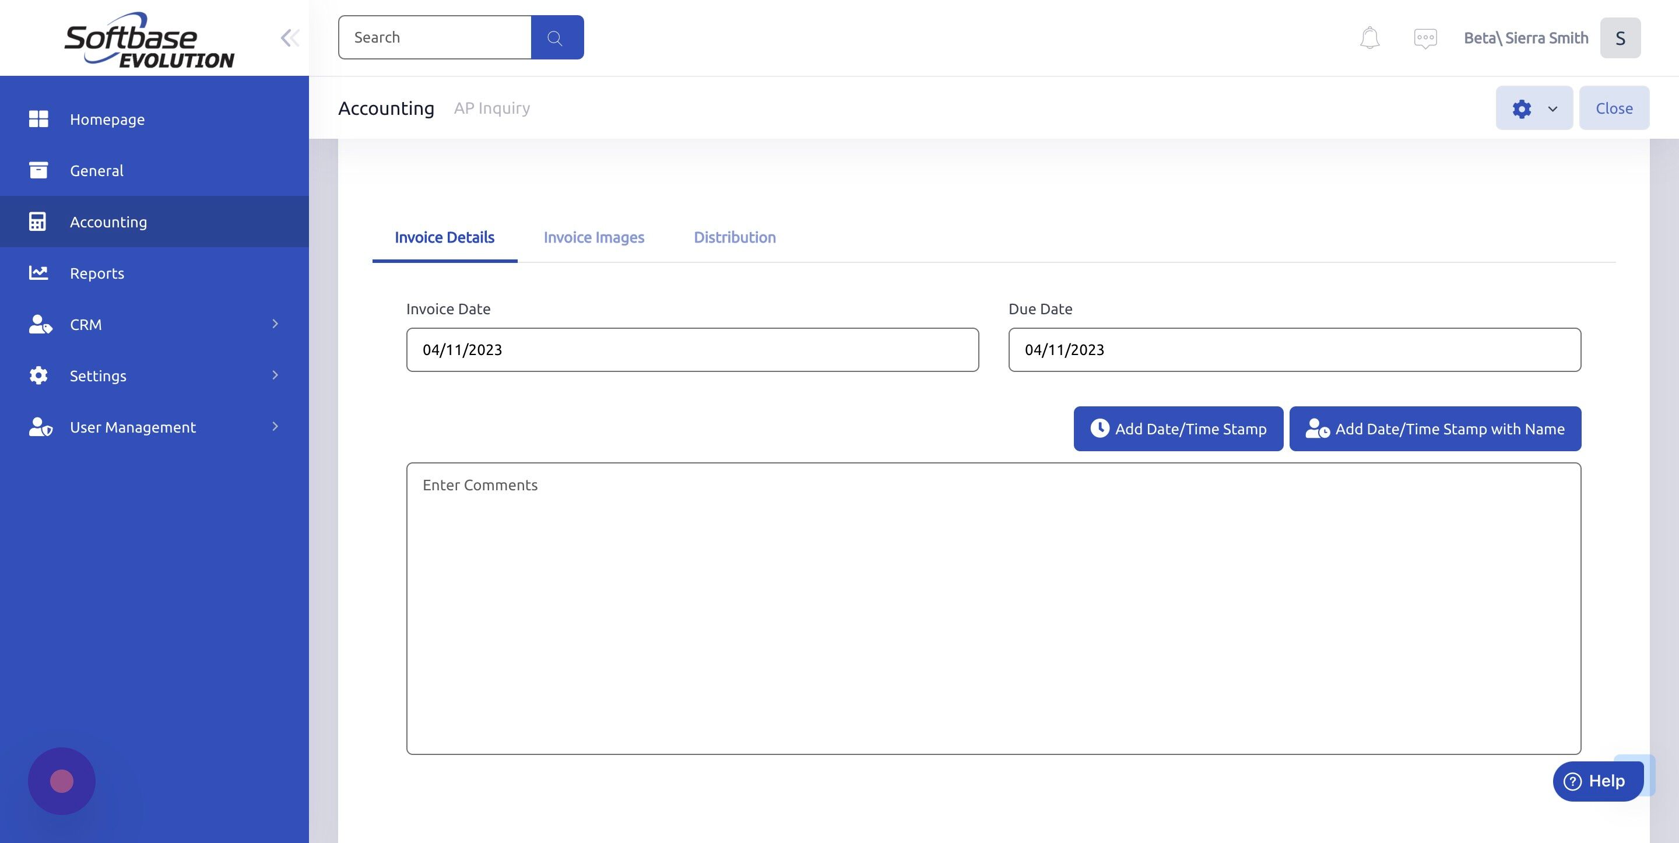Click the Reports chart icon
This screenshot has height=843, width=1679.
click(38, 272)
